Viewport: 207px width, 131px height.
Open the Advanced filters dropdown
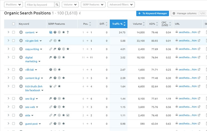pyautogui.click(x=121, y=5)
